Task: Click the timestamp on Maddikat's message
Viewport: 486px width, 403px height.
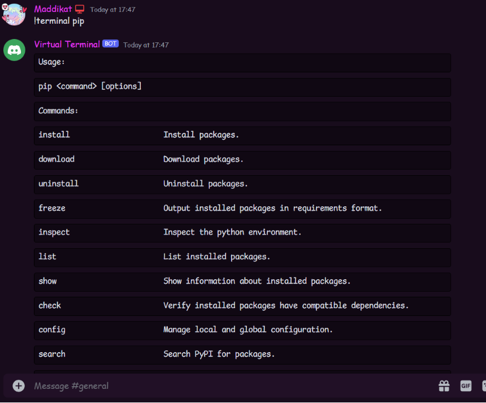Action: [x=112, y=10]
